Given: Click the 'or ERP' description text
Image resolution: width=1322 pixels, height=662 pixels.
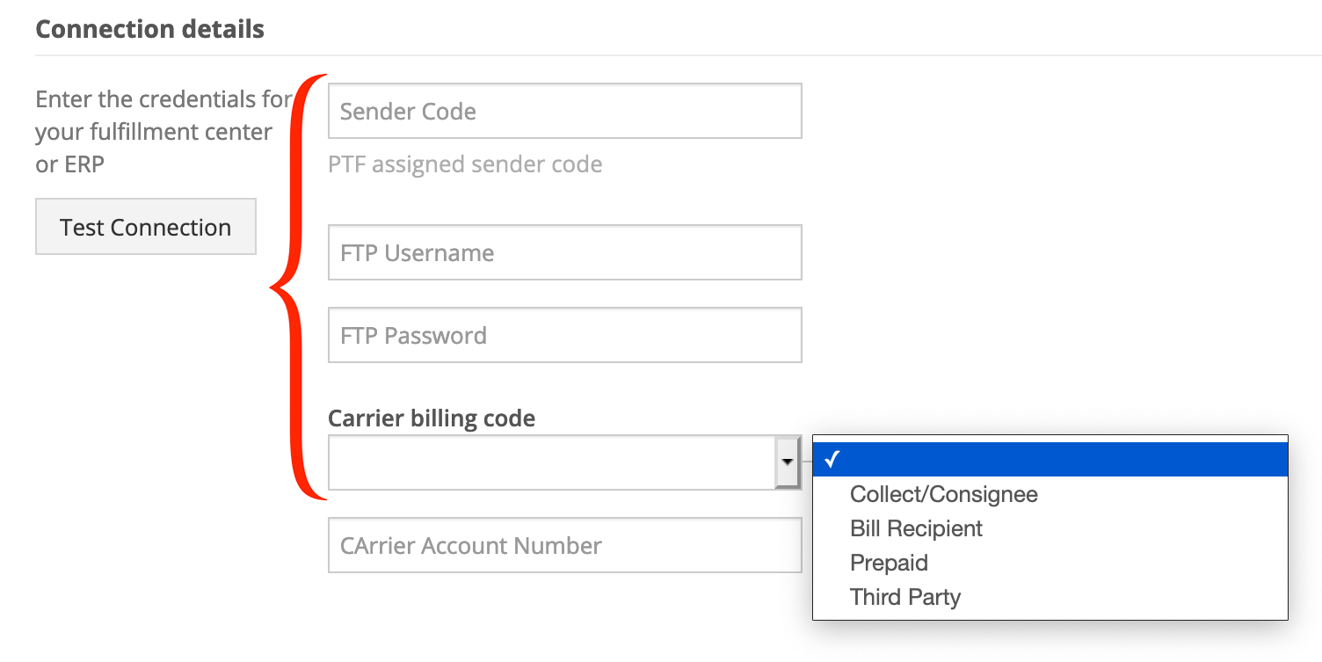Looking at the screenshot, I should [70, 164].
